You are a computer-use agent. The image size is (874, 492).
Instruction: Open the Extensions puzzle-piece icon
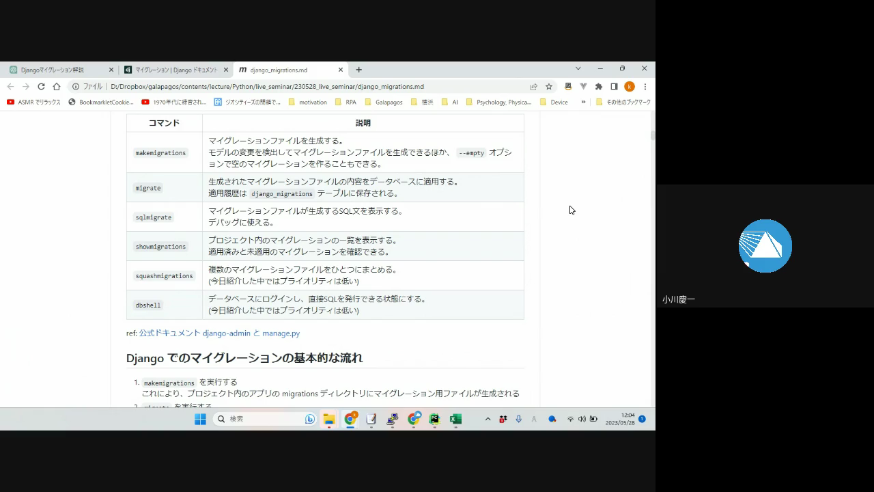(599, 87)
